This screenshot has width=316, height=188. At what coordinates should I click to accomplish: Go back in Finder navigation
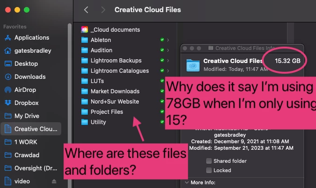pos(86,10)
